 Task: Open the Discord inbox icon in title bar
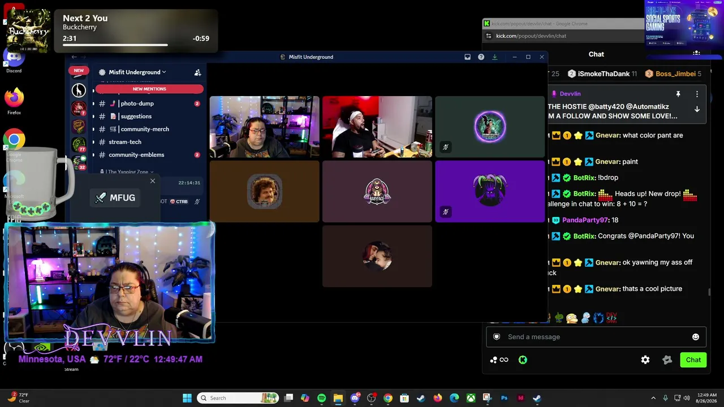[x=467, y=57]
